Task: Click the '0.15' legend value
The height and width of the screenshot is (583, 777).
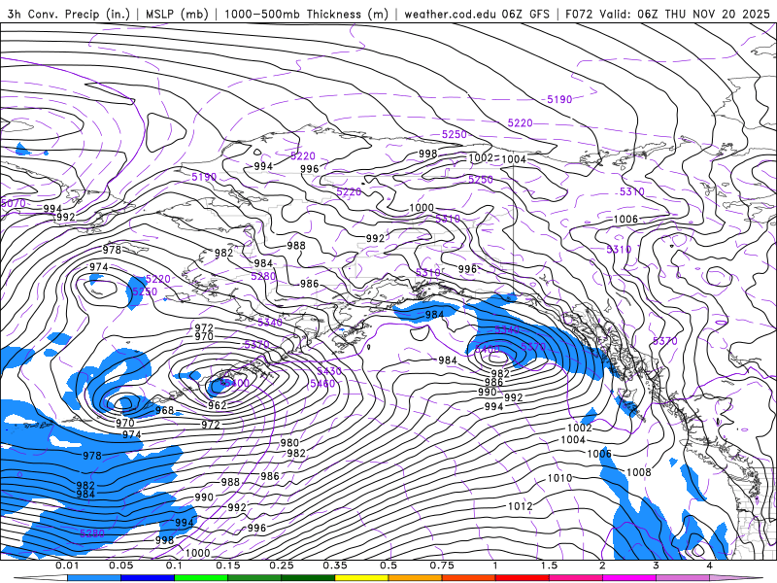Action: 228,566
